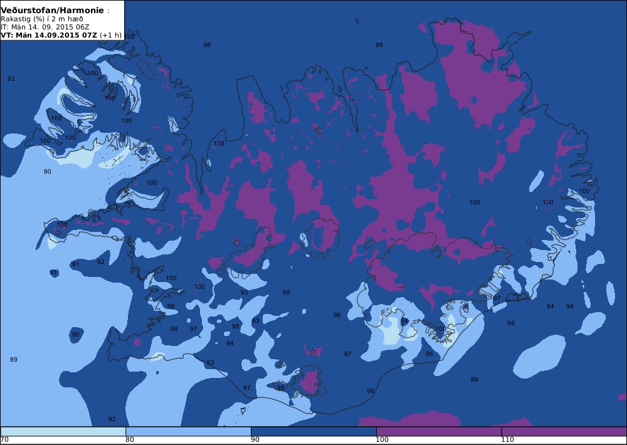Click the light blue 80–90 legend swatch
This screenshot has width=627, height=445.
click(188, 431)
